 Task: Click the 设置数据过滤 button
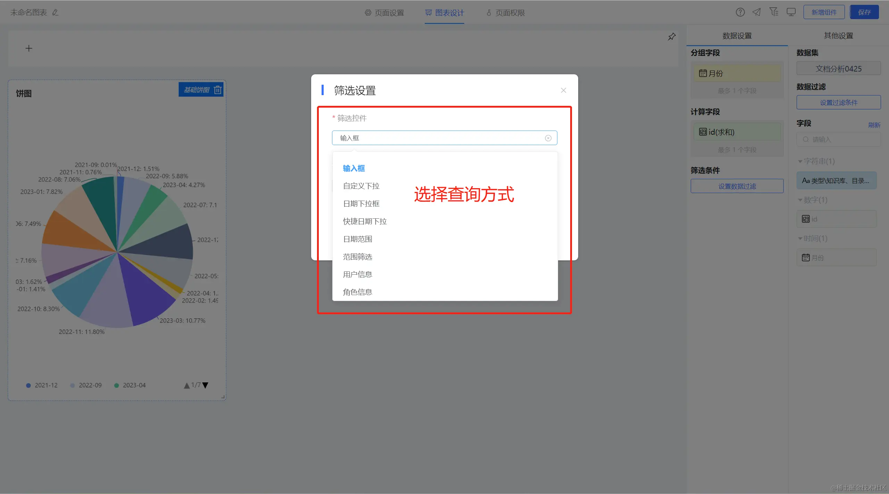coord(737,186)
